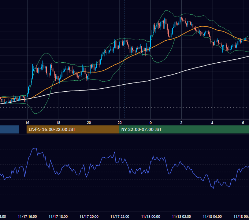
Task: Click the hour label 16 on price chart axis
Action: [x=27, y=122]
